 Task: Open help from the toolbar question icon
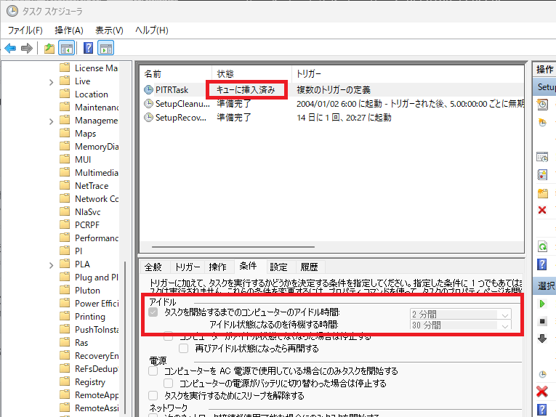pos(88,48)
